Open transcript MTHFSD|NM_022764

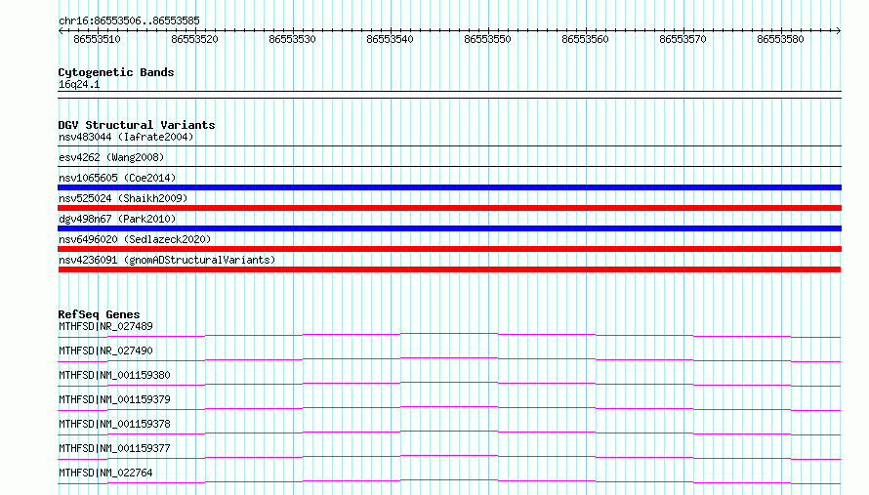click(105, 473)
